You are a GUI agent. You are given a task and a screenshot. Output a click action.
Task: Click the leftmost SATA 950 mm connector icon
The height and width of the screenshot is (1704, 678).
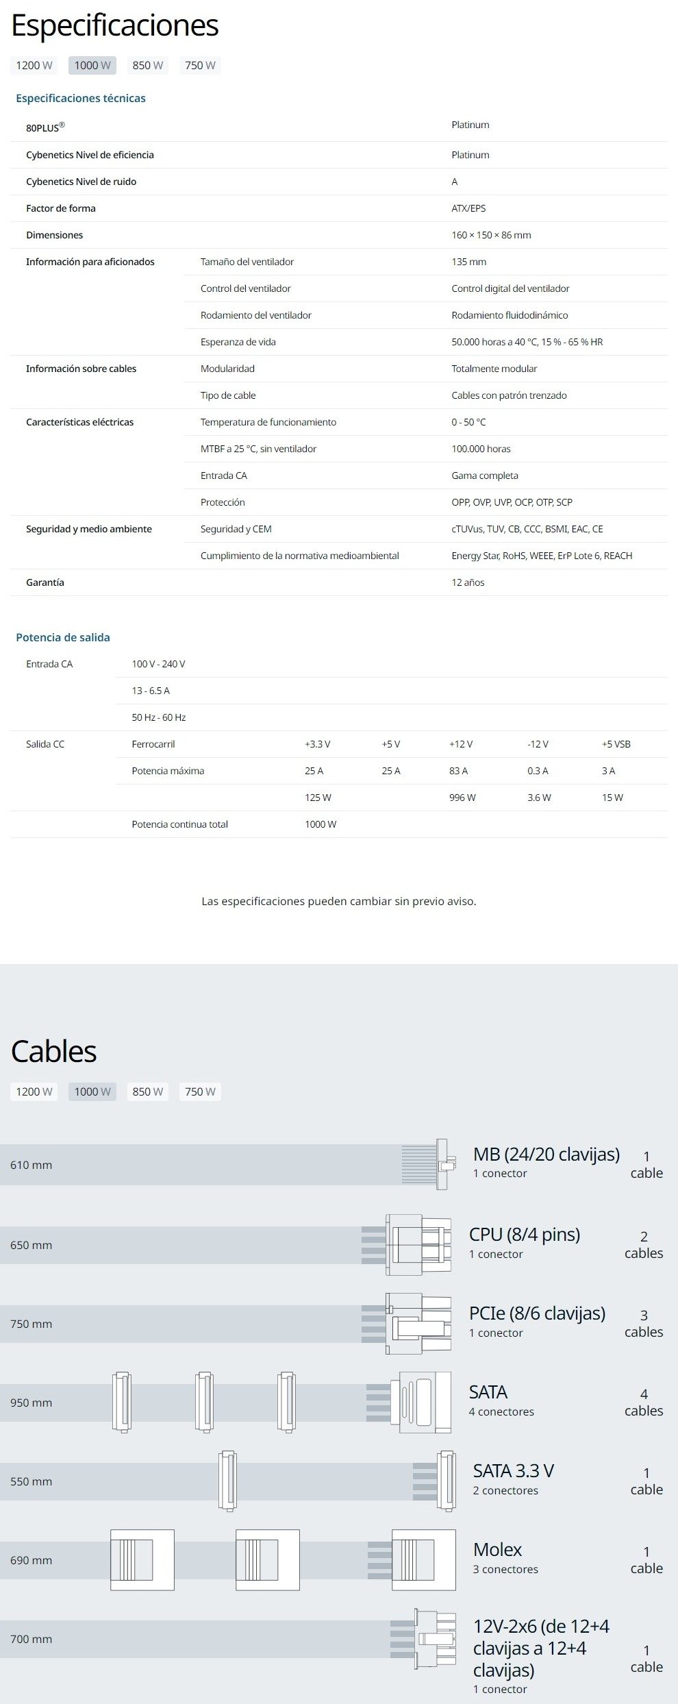tap(121, 1402)
